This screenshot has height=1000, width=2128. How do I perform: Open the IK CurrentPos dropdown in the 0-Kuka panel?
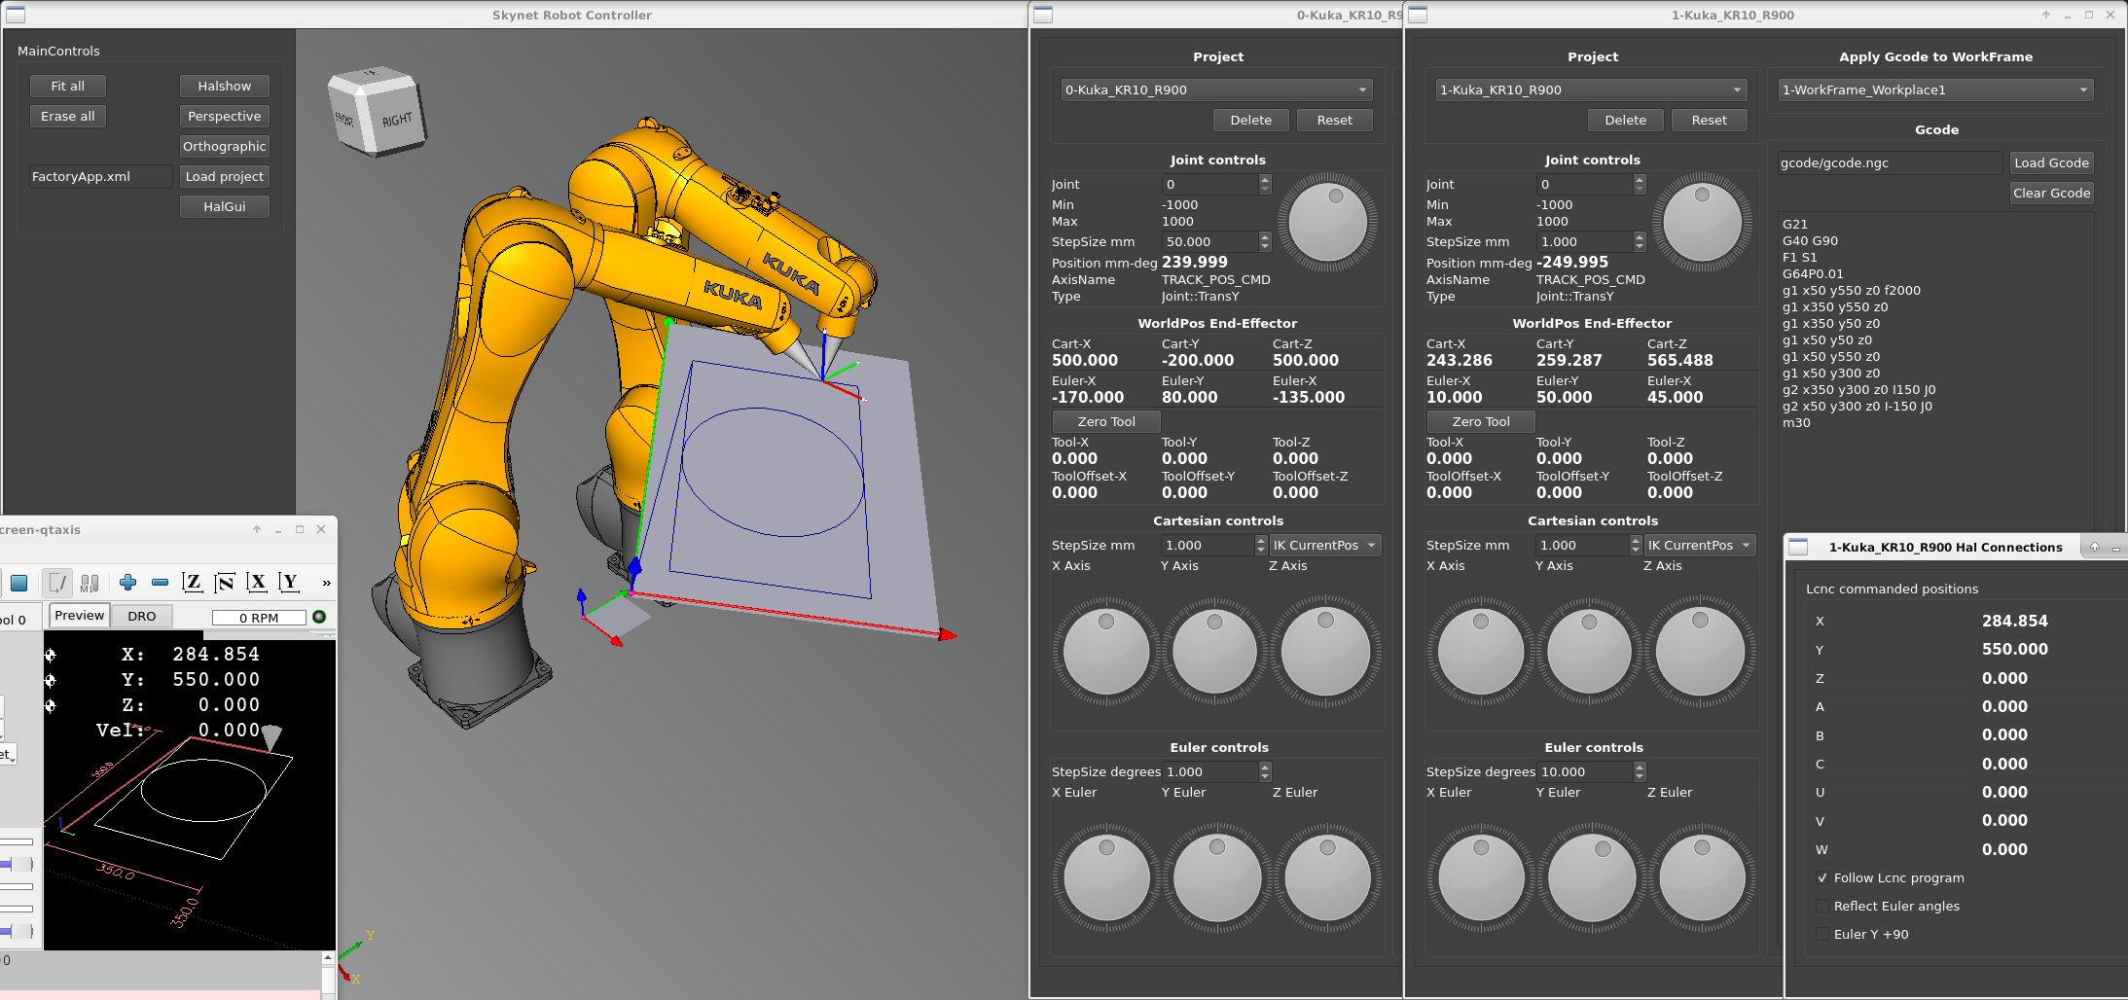point(1325,545)
